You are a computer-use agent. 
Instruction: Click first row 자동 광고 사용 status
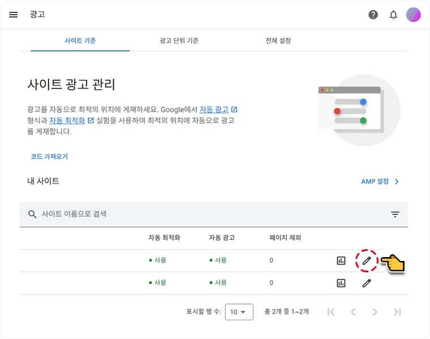tap(218, 260)
